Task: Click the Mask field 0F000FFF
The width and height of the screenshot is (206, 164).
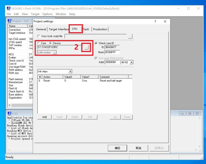Action: [x=112, y=52]
